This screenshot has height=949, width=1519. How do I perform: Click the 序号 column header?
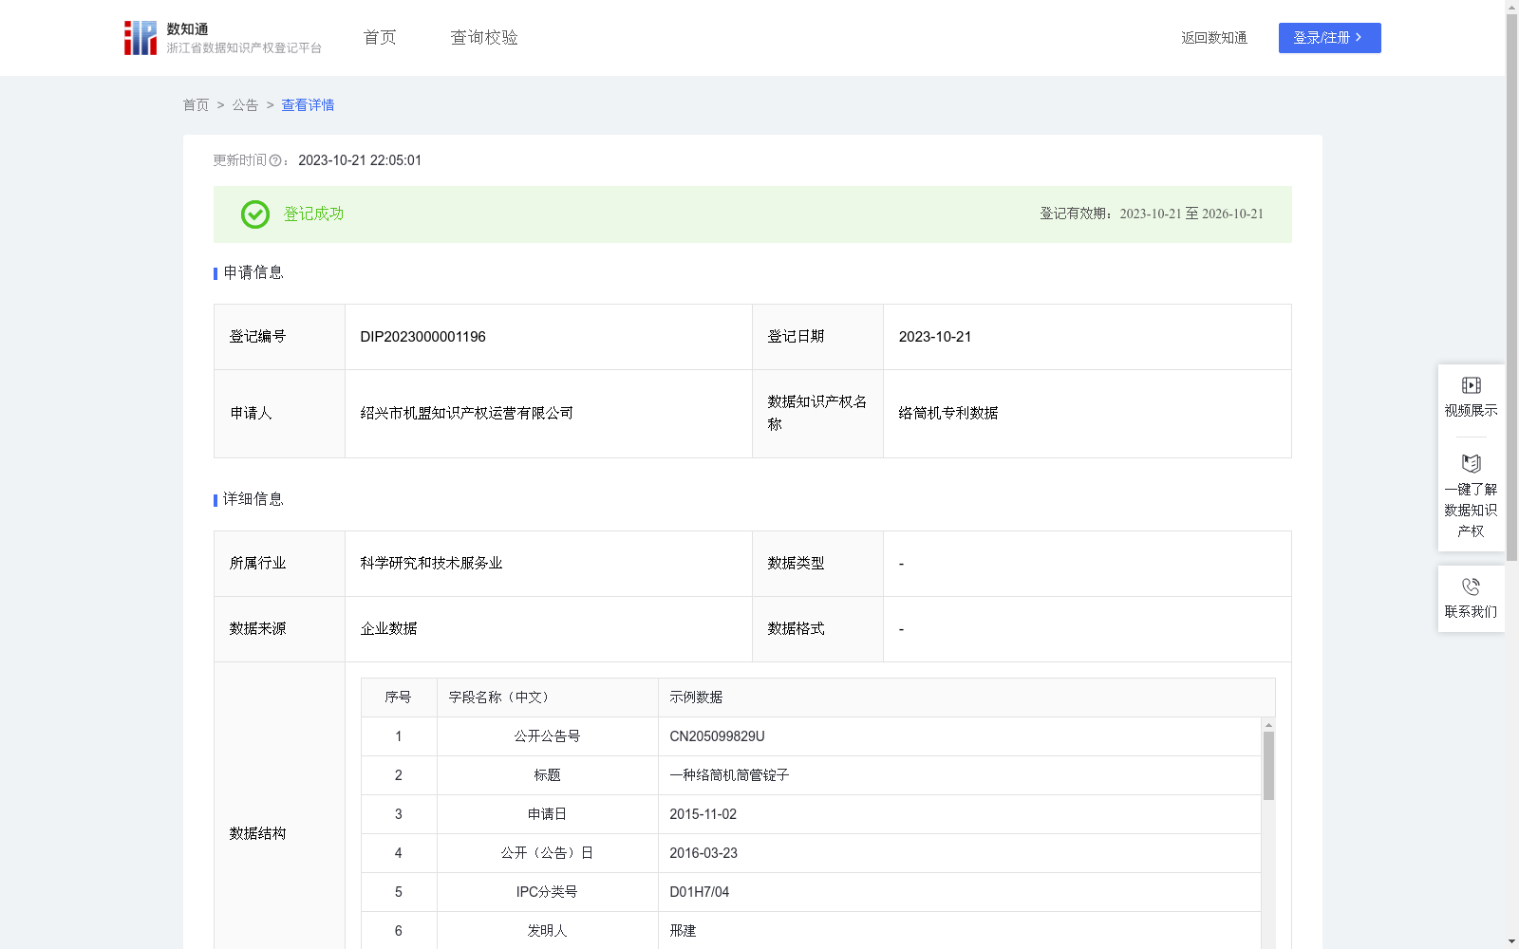coord(398,698)
